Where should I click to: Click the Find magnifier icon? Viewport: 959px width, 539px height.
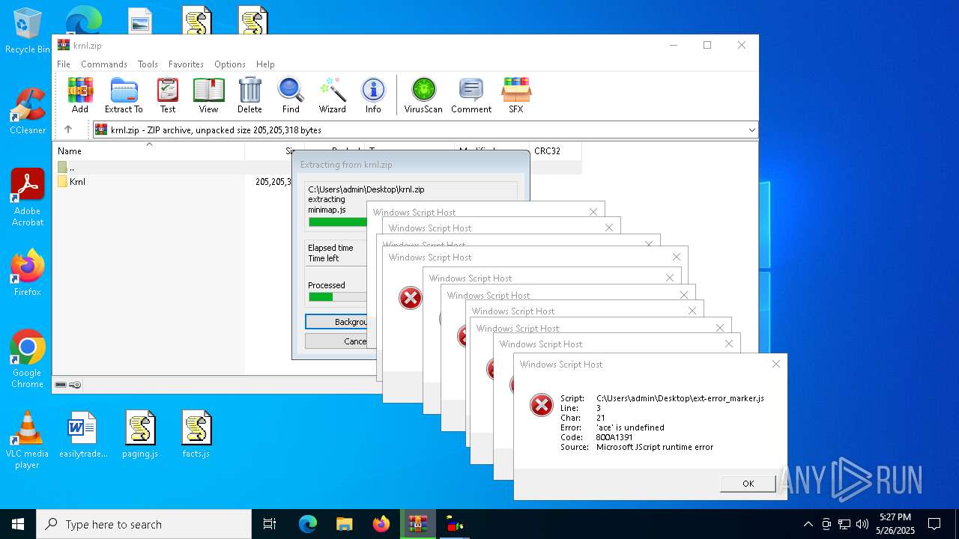[291, 95]
